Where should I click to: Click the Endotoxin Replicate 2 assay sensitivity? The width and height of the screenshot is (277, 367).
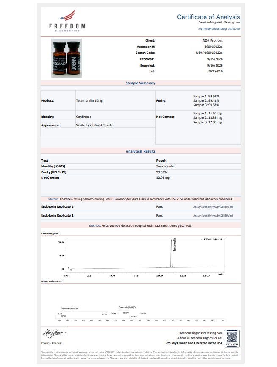tap(213, 216)
